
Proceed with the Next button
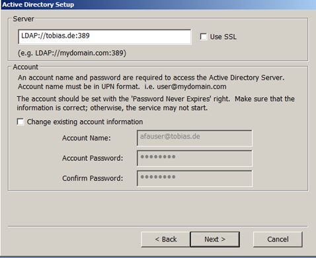[x=215, y=240]
